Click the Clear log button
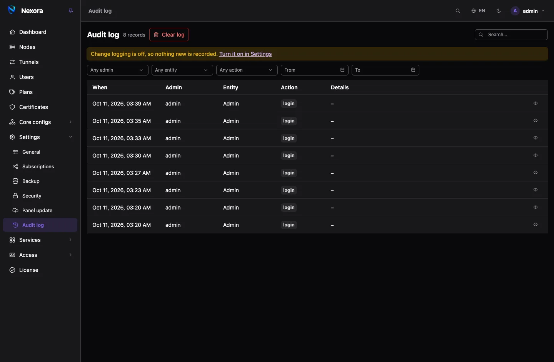The width and height of the screenshot is (554, 362). click(169, 35)
